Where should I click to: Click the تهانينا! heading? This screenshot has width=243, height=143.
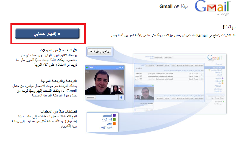tap(229, 27)
